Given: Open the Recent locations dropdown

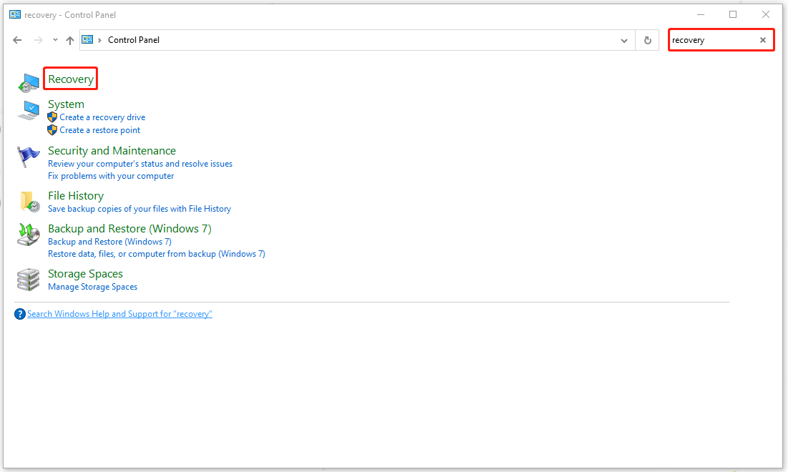Looking at the screenshot, I should pos(55,40).
